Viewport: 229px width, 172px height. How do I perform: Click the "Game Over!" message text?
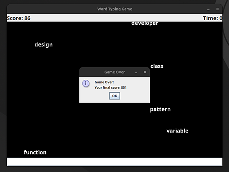pyautogui.click(x=104, y=82)
